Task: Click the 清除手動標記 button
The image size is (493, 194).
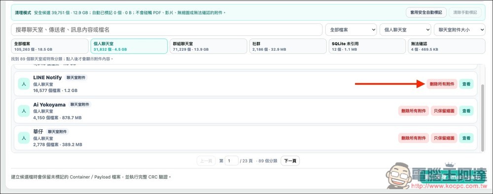Action: point(465,13)
